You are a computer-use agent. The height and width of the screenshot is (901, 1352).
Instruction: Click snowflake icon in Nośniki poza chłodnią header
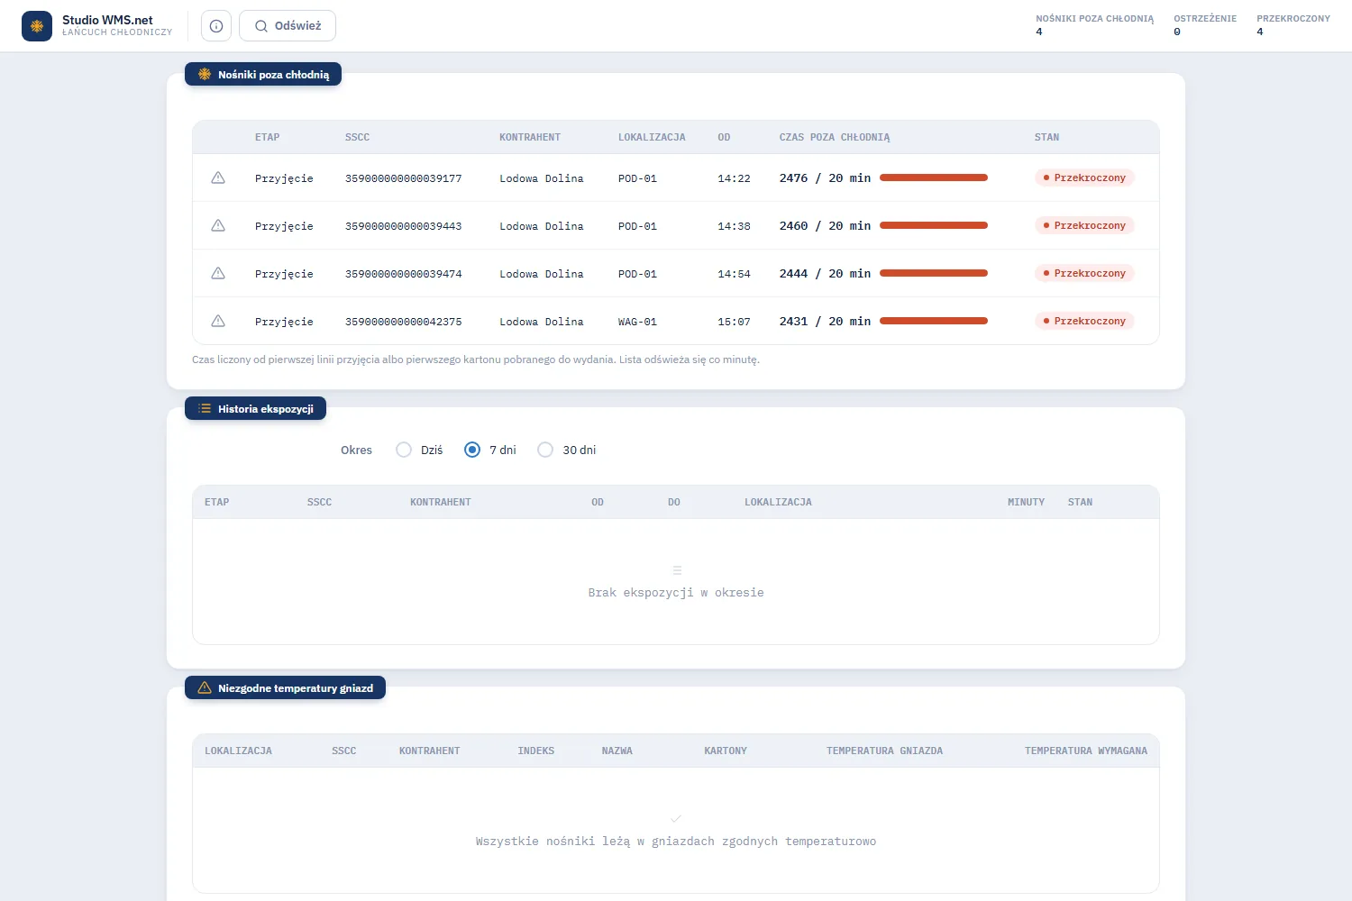coord(205,75)
